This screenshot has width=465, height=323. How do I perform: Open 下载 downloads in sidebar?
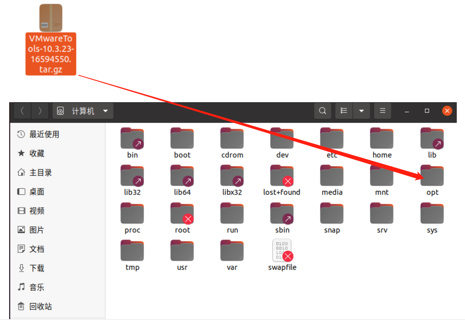(58, 268)
